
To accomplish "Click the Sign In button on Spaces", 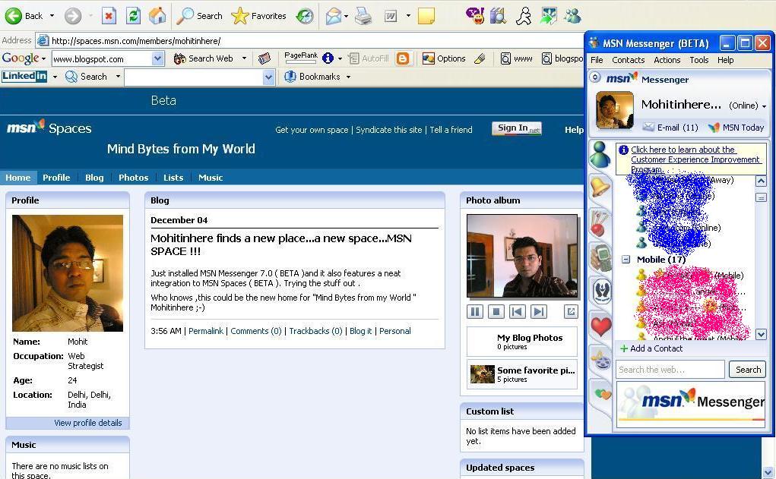I will click(517, 128).
